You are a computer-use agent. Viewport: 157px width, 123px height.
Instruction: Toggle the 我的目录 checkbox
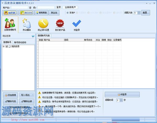click(7, 46)
